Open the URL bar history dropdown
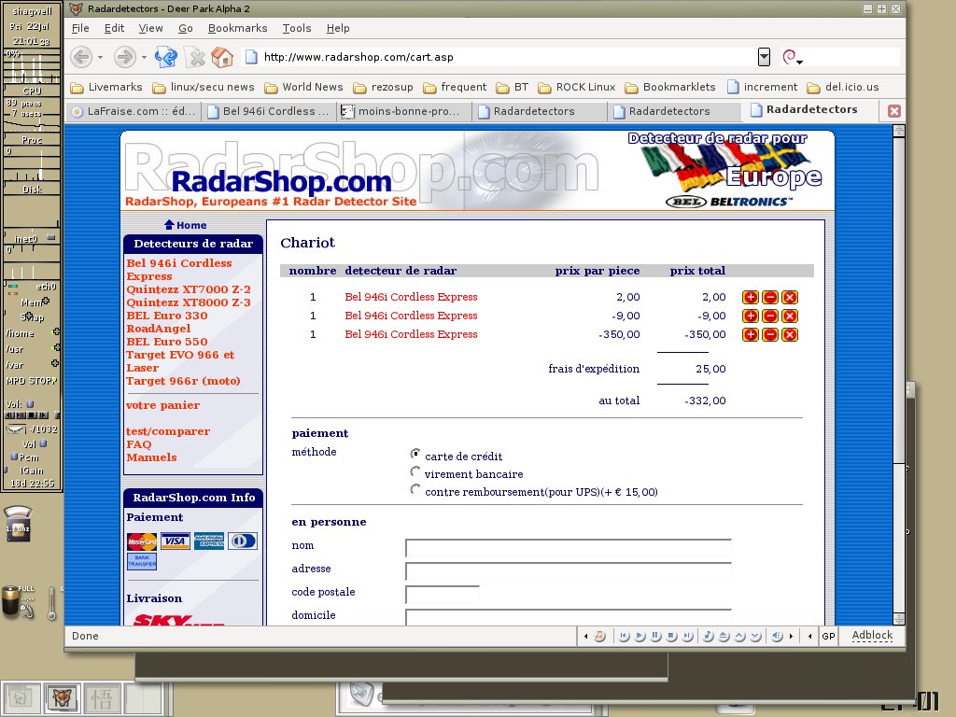The width and height of the screenshot is (956, 717). (x=764, y=57)
